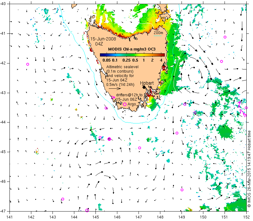Click the Argo float marker near 145.5E 43.5S
This screenshot has width=253, height=221.
106,108
